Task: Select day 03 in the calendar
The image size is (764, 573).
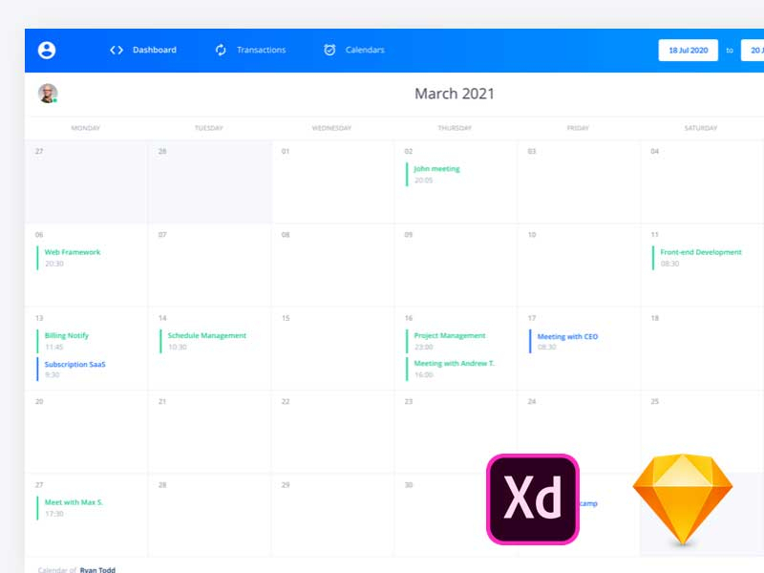Action: (579, 181)
